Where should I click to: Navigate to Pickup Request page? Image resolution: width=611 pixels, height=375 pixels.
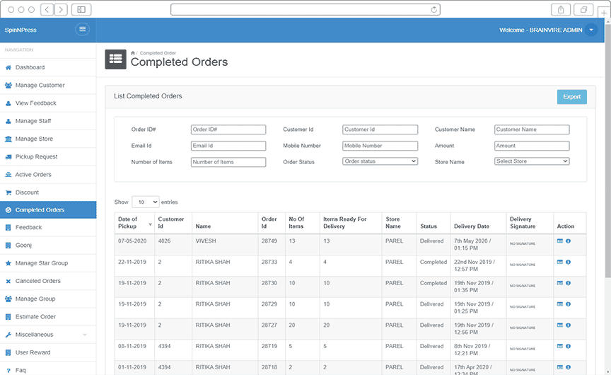tap(36, 157)
